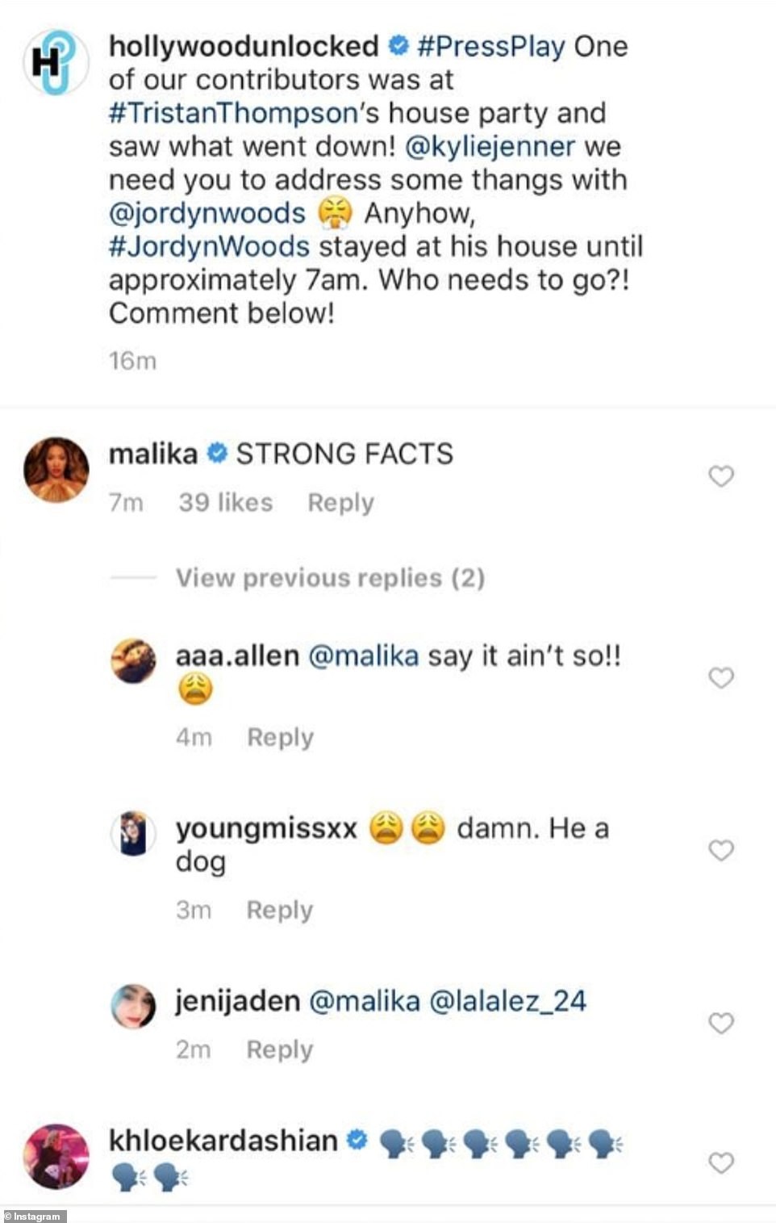Open the @kyliejenner mention
The width and height of the screenshot is (776, 1223).
click(490, 146)
